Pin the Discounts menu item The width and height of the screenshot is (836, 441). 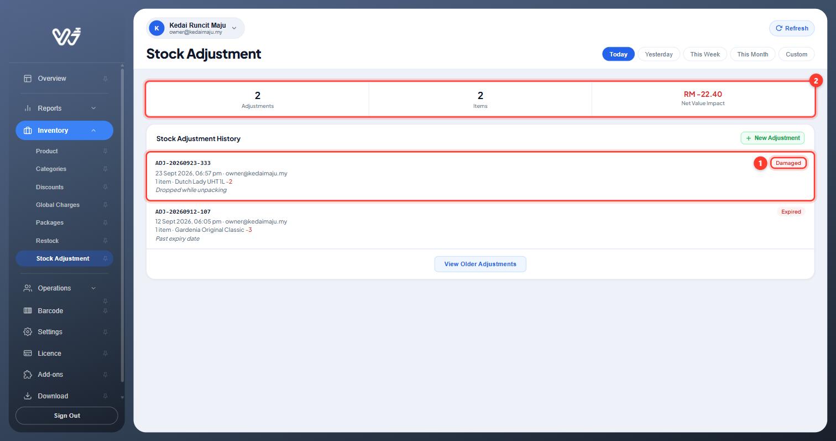105,187
